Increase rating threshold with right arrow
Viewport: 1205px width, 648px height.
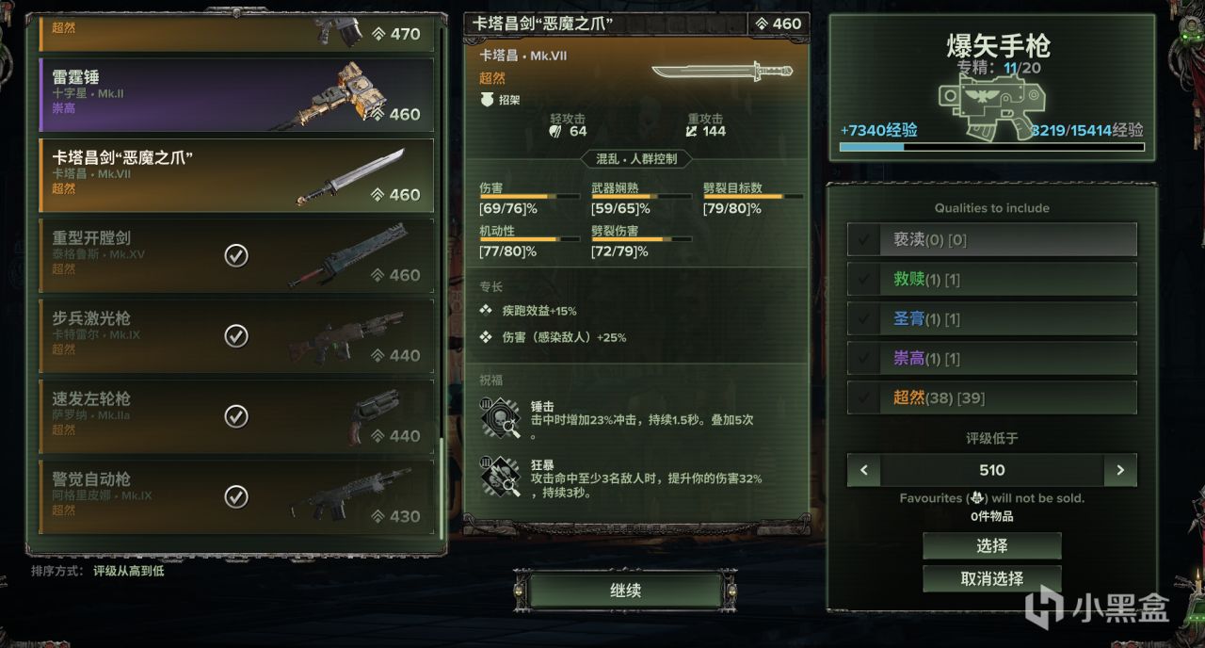1120,470
